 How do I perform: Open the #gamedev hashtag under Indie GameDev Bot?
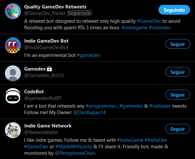click(89, 55)
